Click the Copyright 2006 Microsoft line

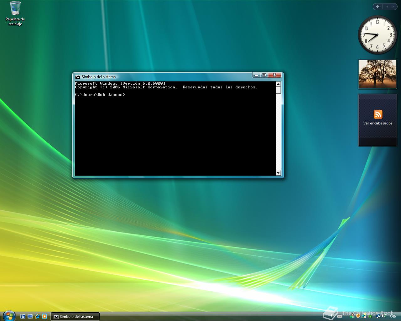click(166, 87)
